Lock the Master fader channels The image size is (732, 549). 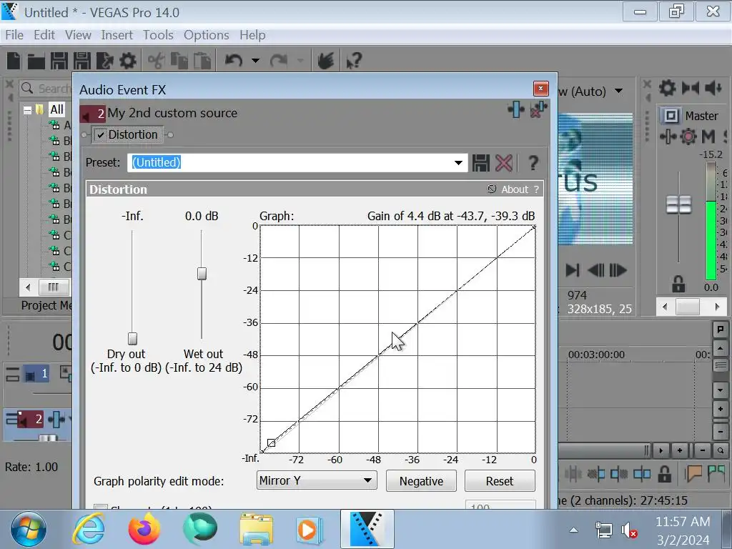click(678, 283)
